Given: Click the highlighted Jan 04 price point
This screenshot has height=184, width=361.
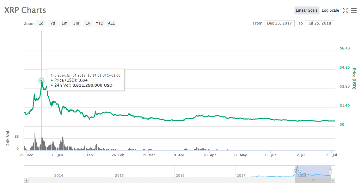Looking at the screenshot, I should click(41, 81).
